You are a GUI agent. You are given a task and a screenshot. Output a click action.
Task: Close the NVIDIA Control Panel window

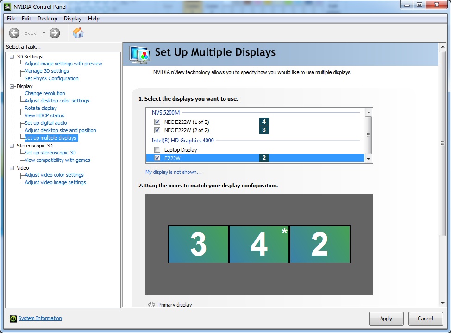[x=437, y=5]
